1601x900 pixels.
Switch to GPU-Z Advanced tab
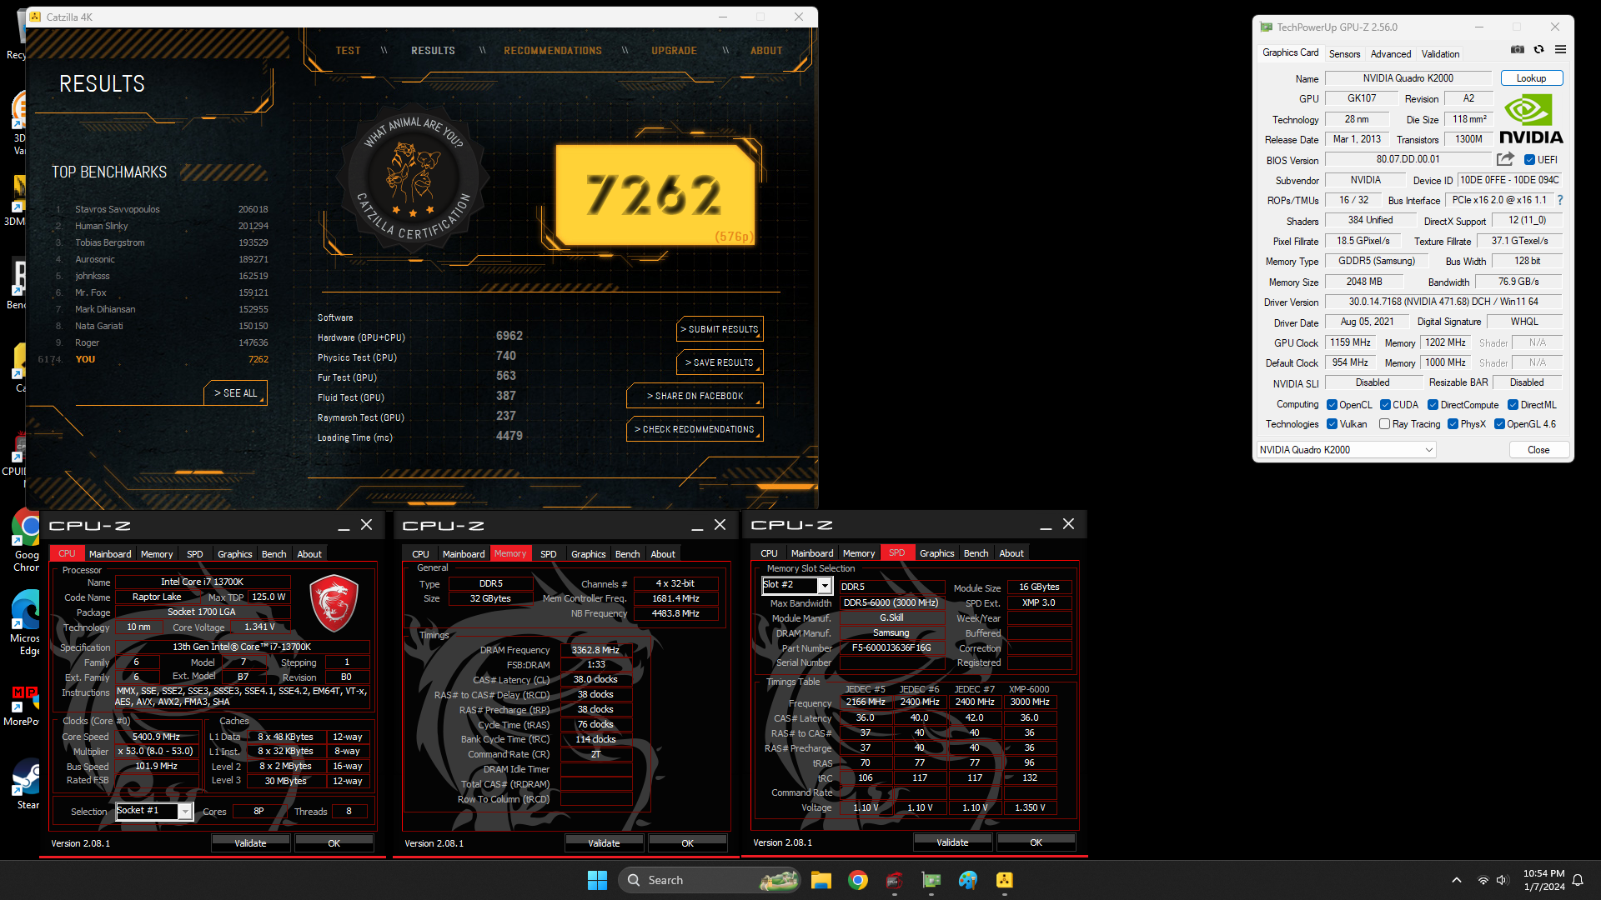coord(1391,54)
